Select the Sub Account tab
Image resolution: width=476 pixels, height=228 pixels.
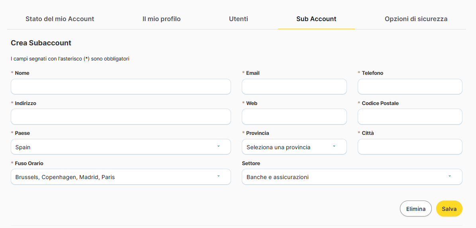pos(316,19)
